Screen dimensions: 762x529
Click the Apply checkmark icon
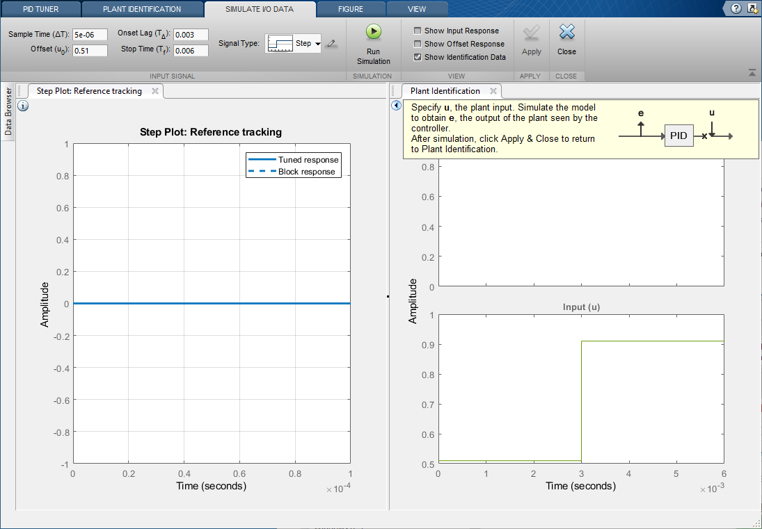tap(532, 33)
